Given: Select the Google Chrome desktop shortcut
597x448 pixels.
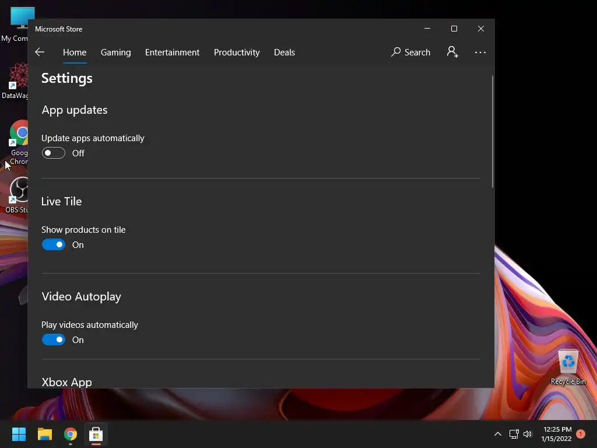Looking at the screenshot, I should (x=18, y=143).
